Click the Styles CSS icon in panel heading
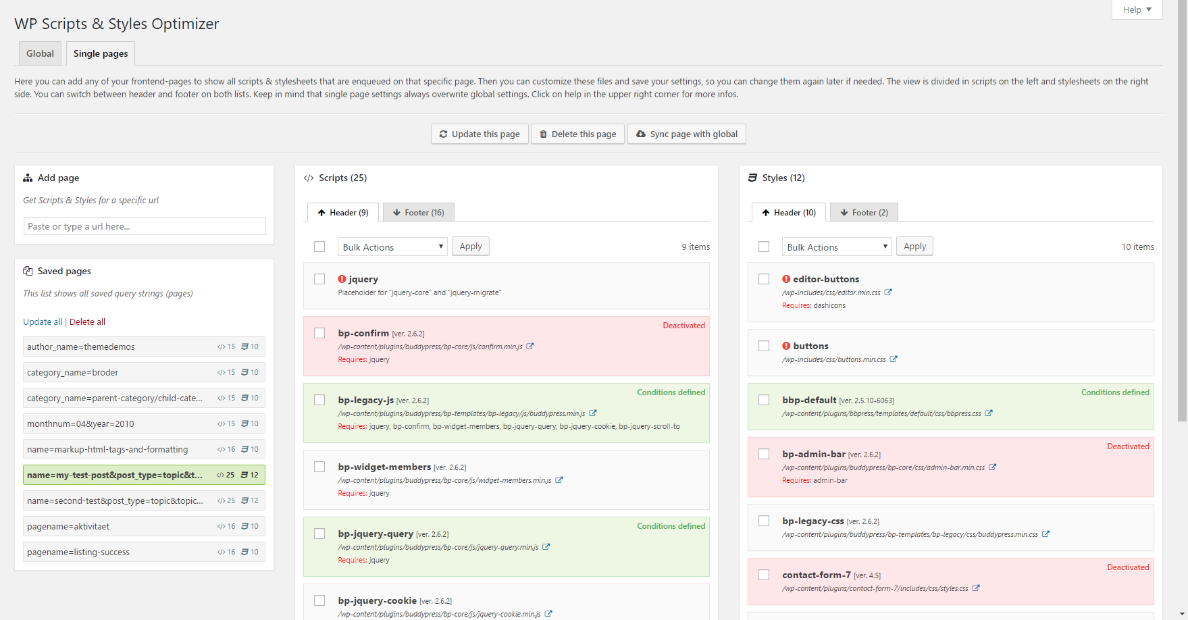1188x620 pixels. tap(752, 178)
